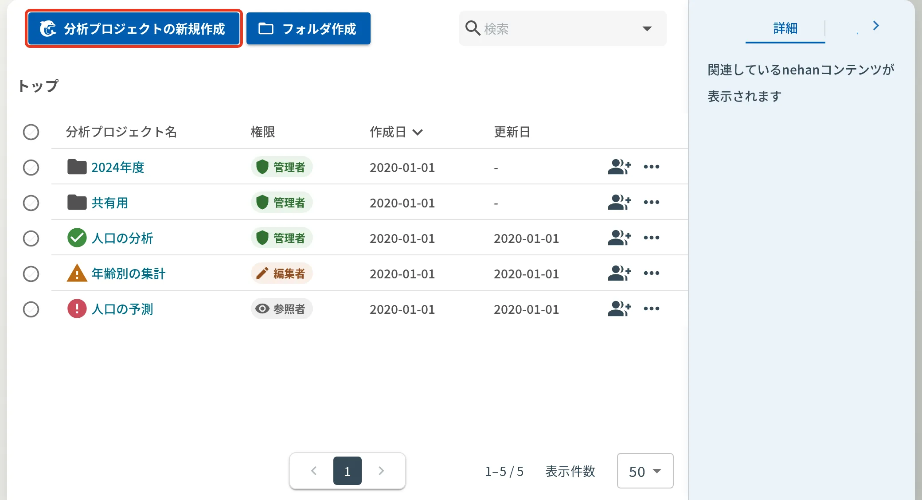This screenshot has width=922, height=500.
Task: Open the 共有用 folder link
Action: (109, 203)
